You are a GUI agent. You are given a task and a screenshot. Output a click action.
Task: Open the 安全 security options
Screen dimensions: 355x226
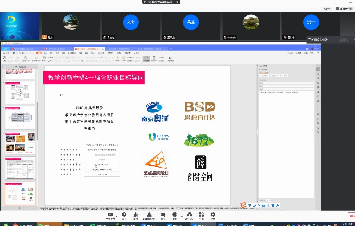point(124,215)
